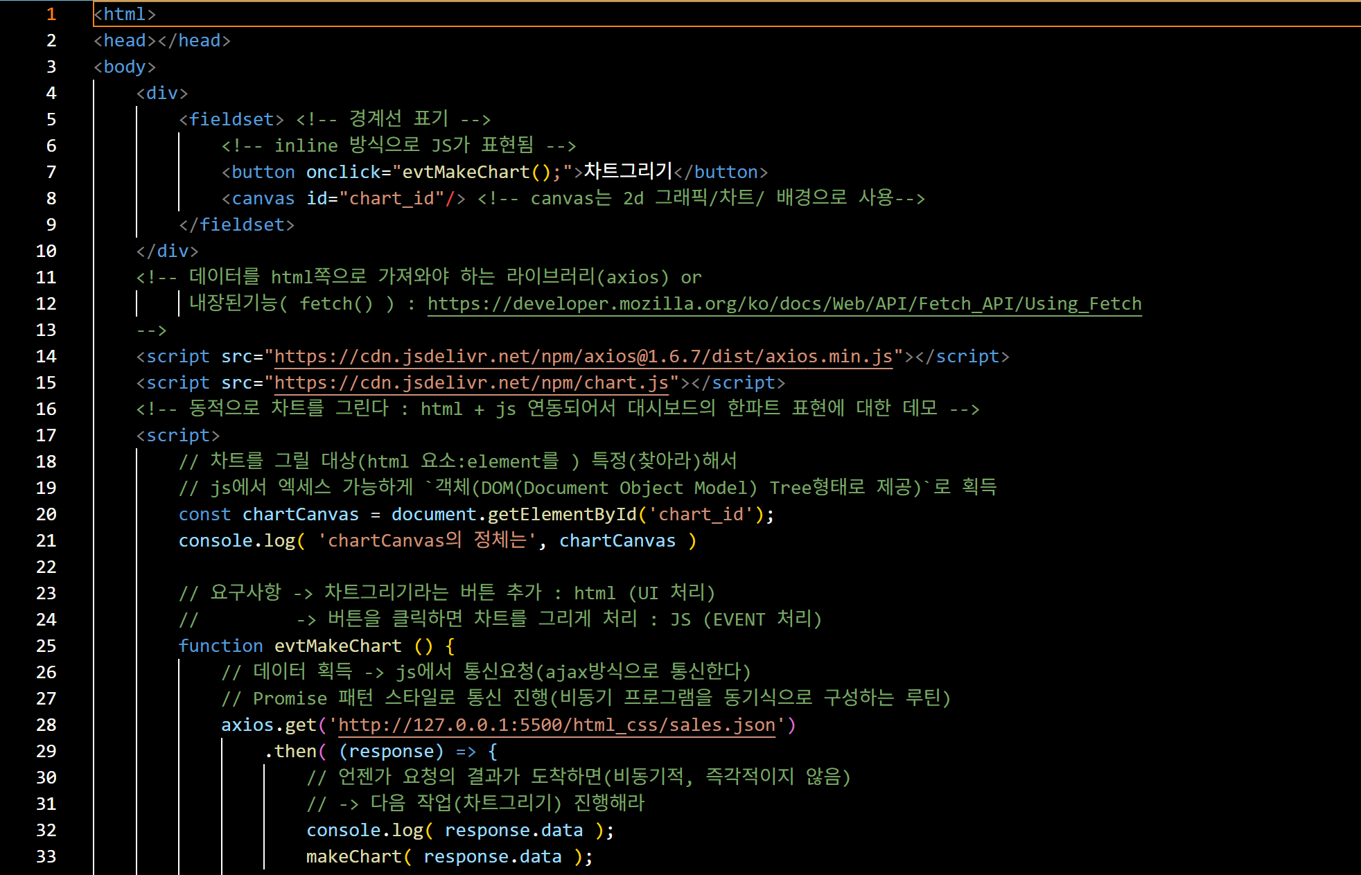This screenshot has width=1361, height=875.
Task: Click line number 17 in gutter
Action: point(46,436)
